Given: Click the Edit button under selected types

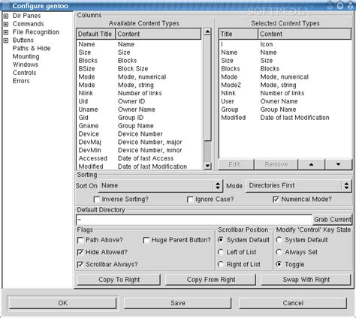Looking at the screenshot, I should point(236,164).
